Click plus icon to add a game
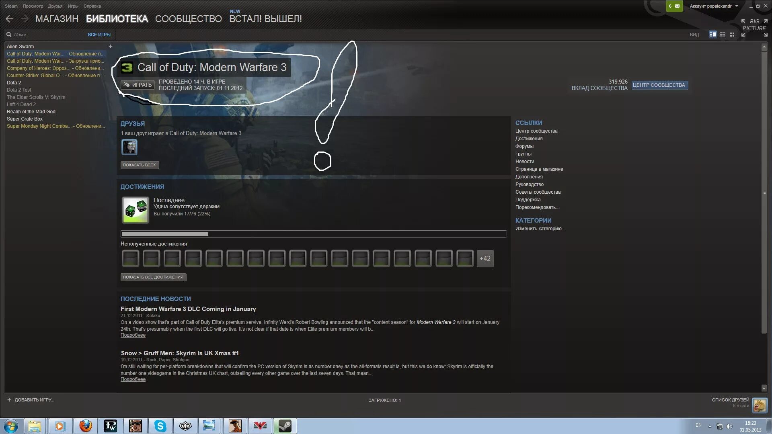The image size is (772, 434). [9, 400]
